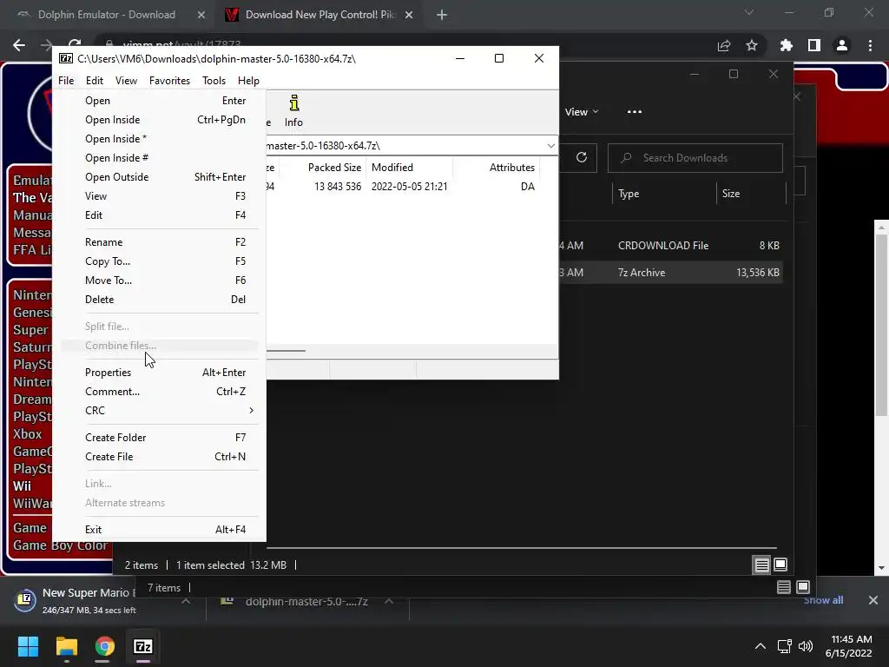Expand the View dropdown in Explorer
The height and width of the screenshot is (667, 889).
pyautogui.click(x=582, y=112)
